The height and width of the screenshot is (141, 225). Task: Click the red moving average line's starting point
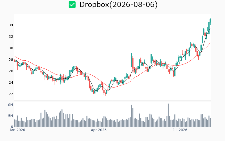pos(15,57)
